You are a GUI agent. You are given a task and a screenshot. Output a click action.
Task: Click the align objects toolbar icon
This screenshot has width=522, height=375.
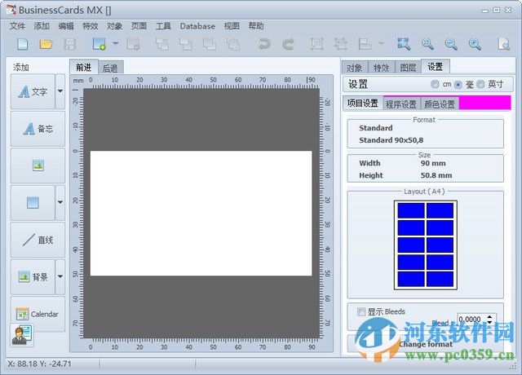point(365,44)
